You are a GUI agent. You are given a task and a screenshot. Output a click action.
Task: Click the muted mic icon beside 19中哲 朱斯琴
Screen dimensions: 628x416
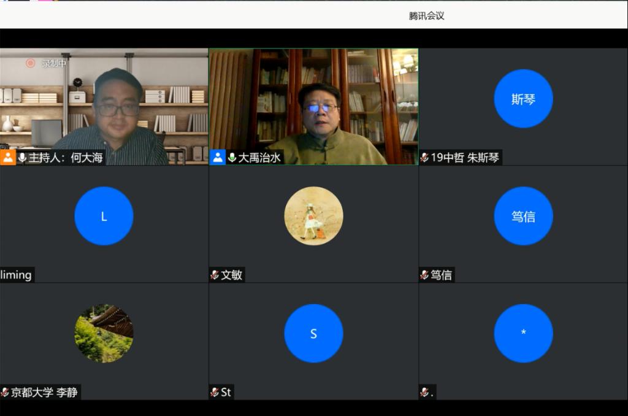pos(424,158)
